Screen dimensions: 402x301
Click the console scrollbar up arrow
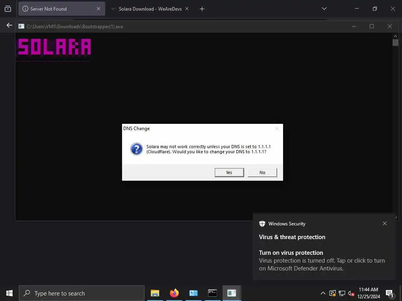pos(395,36)
